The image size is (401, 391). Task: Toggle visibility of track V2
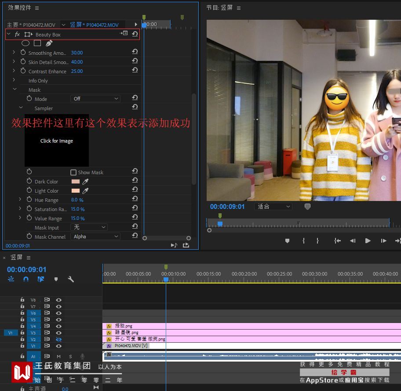(x=58, y=340)
